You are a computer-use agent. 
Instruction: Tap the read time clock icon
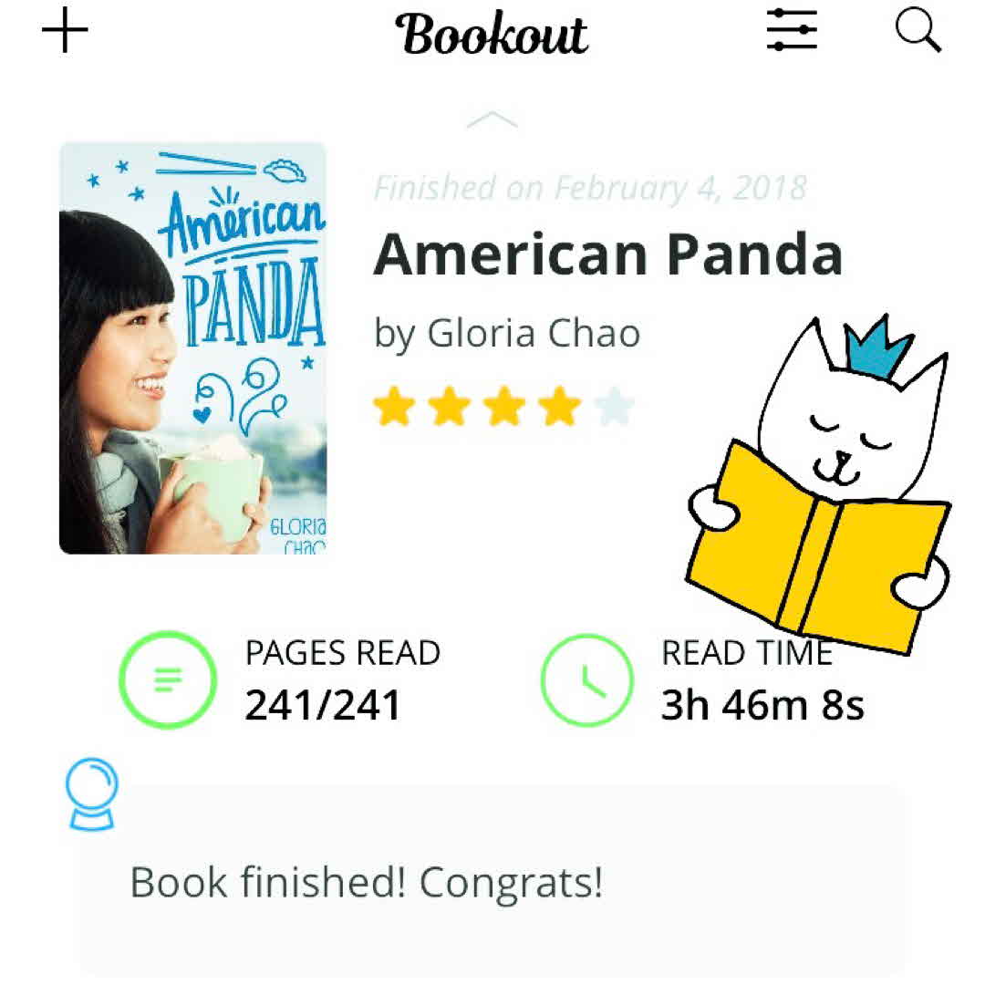tap(586, 679)
